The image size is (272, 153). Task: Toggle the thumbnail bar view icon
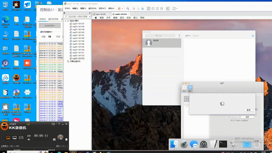(x=153, y=8)
